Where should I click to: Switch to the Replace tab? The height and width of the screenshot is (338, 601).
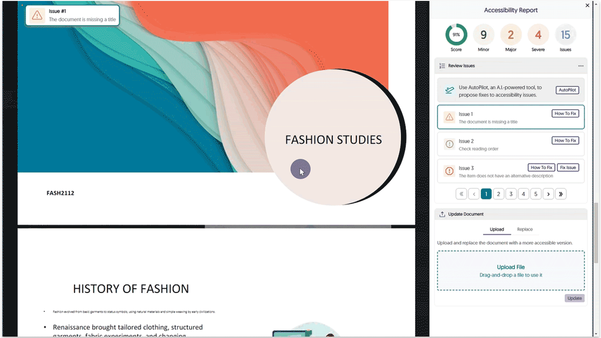click(x=524, y=230)
